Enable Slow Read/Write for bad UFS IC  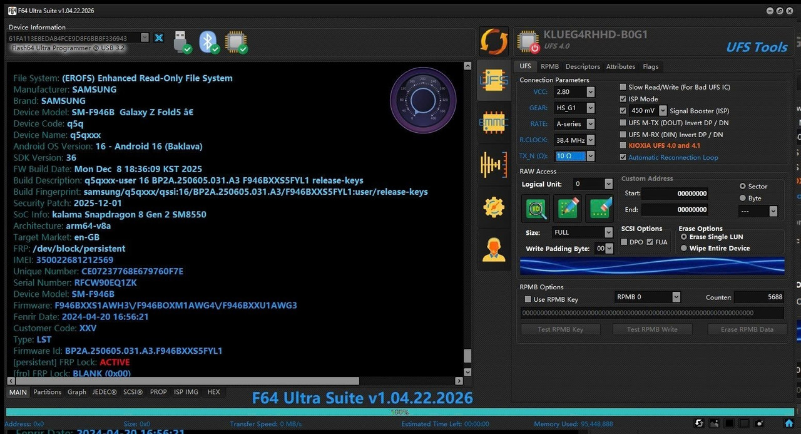click(623, 87)
